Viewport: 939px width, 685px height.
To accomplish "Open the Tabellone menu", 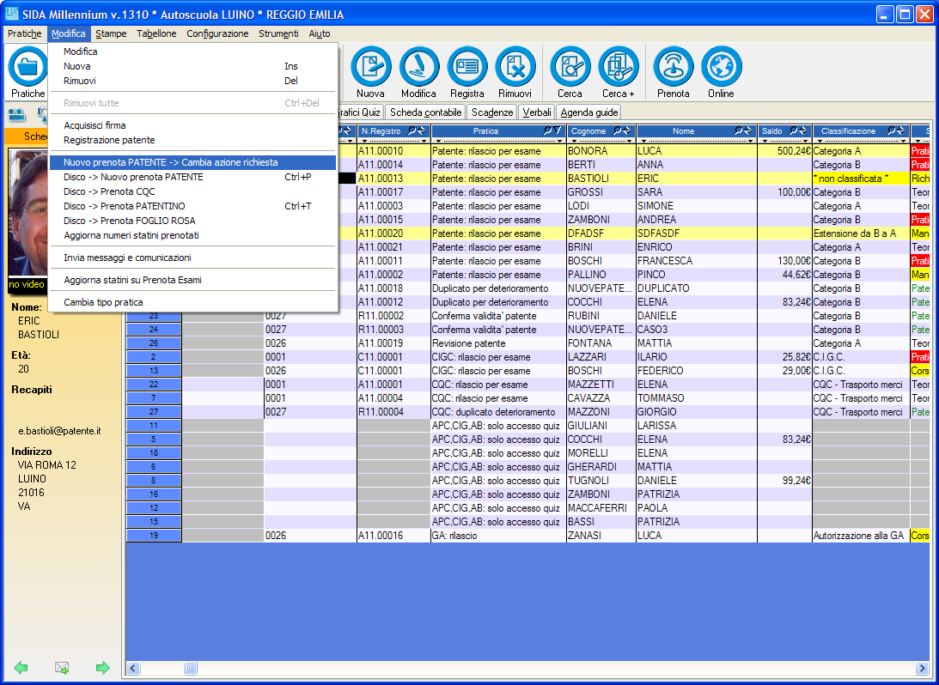I will pyautogui.click(x=156, y=33).
